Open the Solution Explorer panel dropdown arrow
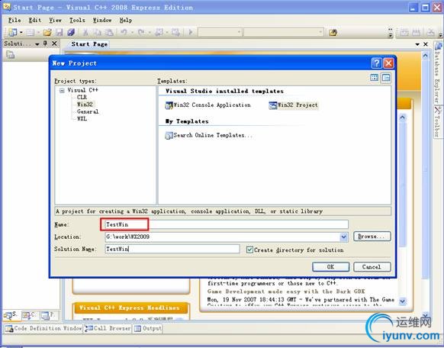The height and width of the screenshot is (348, 444). click(x=37, y=44)
